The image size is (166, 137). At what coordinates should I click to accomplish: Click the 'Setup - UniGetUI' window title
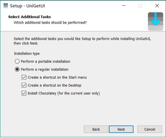(x=27, y=6)
